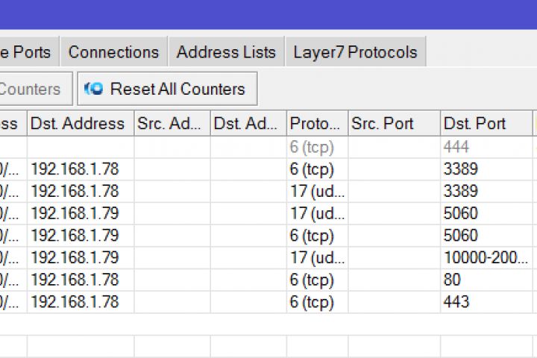Select the partially visible Ports tab
The width and height of the screenshot is (537, 358).
tap(27, 52)
